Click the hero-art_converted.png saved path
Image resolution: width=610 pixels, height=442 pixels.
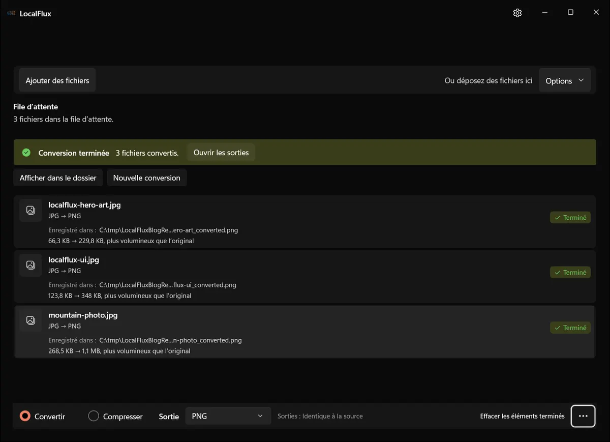[168, 230]
